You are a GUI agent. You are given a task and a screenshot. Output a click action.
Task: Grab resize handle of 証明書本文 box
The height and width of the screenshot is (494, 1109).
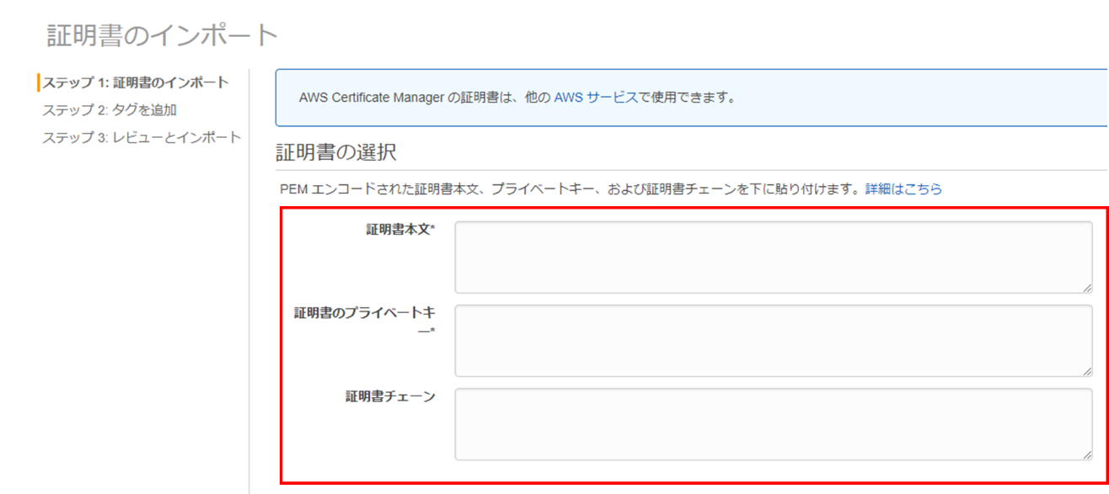(1087, 288)
